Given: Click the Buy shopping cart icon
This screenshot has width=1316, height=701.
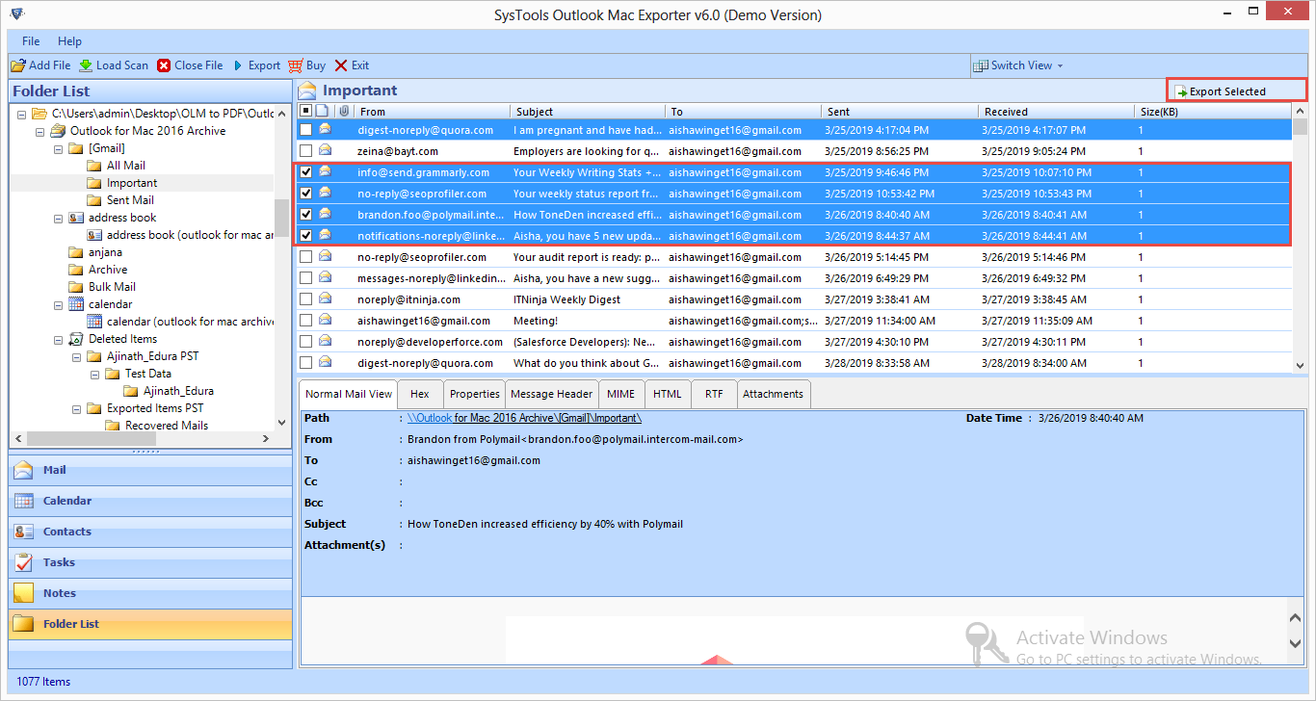Looking at the screenshot, I should tap(295, 65).
